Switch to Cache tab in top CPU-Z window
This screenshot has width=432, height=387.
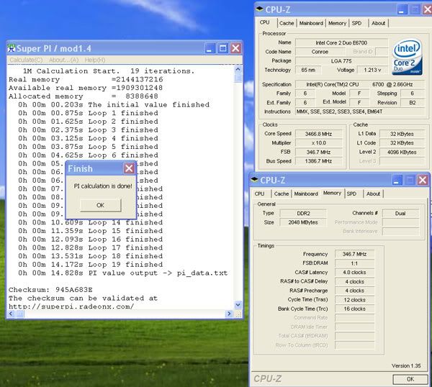(287, 23)
